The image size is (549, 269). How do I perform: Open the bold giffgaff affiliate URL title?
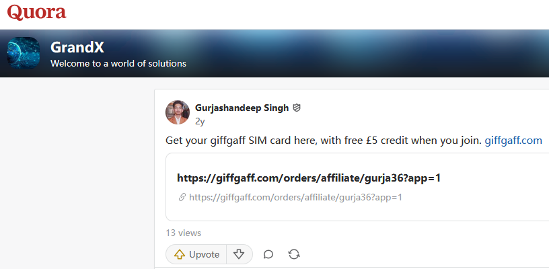click(x=309, y=178)
